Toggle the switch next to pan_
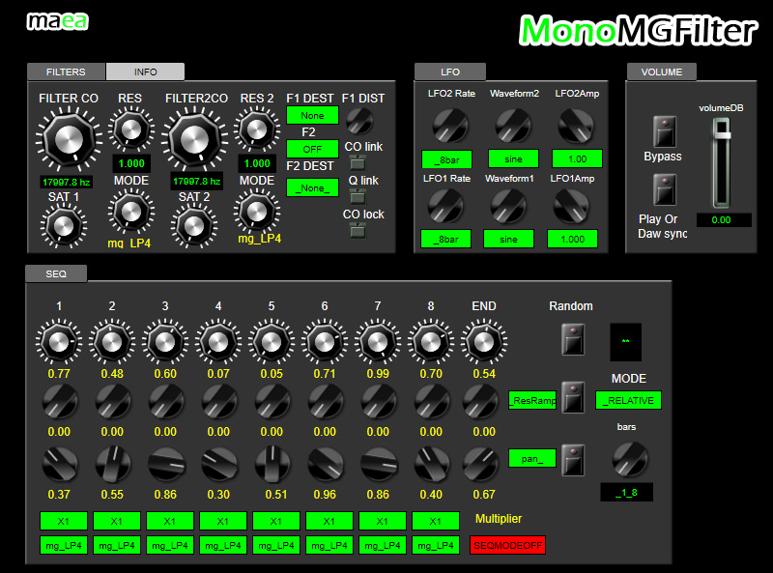Viewport: 773px width, 573px height. tap(573, 460)
